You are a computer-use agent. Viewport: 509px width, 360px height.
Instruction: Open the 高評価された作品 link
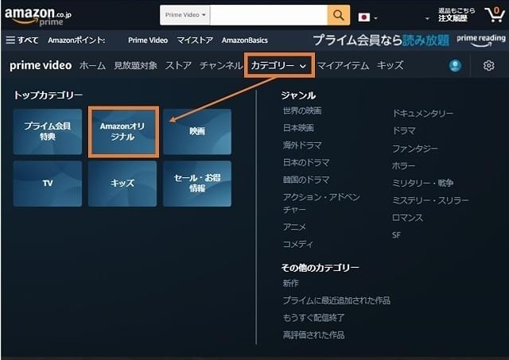[313, 335]
